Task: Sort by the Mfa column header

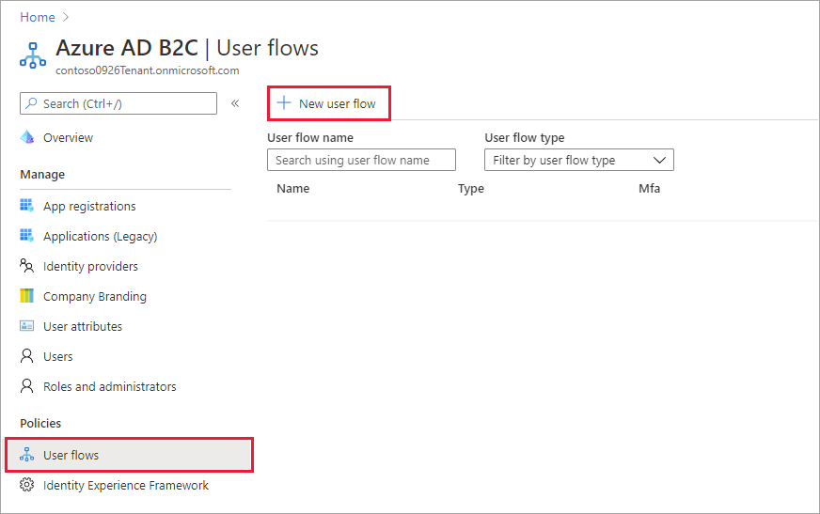Action: coord(649,188)
